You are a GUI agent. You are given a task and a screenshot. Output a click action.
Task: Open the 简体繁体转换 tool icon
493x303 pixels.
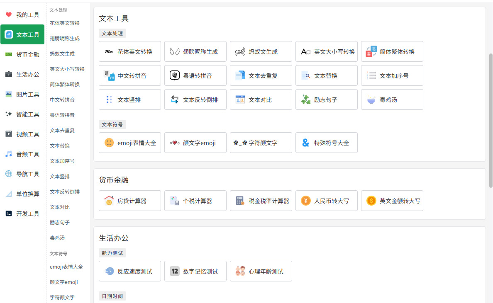[371, 52]
